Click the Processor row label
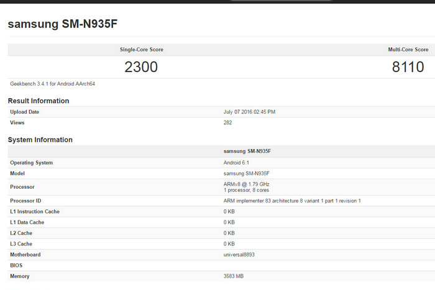The image size is (435, 290). tap(22, 187)
